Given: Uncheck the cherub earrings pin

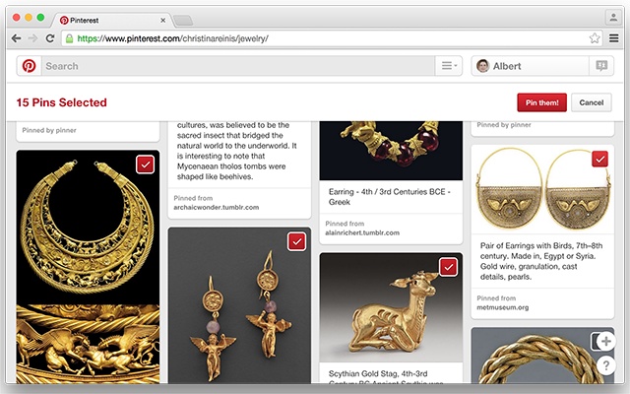Looking at the screenshot, I should [x=296, y=241].
